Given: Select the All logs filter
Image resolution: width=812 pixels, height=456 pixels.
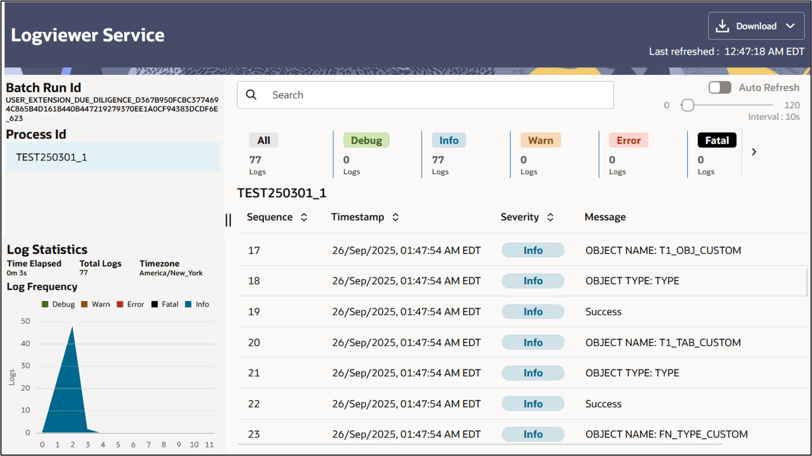Looking at the screenshot, I should [x=263, y=140].
